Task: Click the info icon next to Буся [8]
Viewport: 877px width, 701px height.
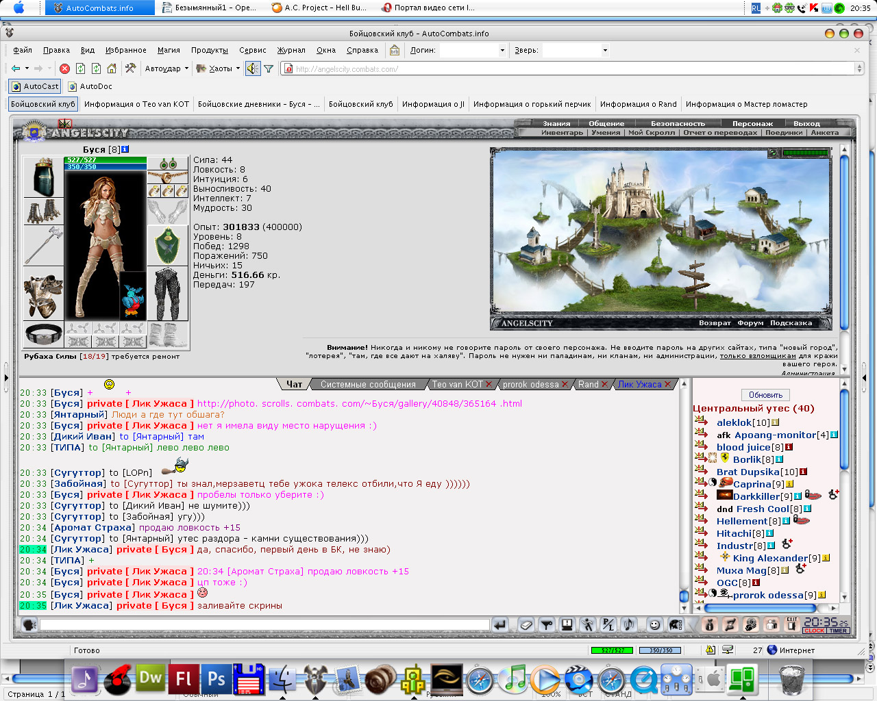Action: coord(125,149)
